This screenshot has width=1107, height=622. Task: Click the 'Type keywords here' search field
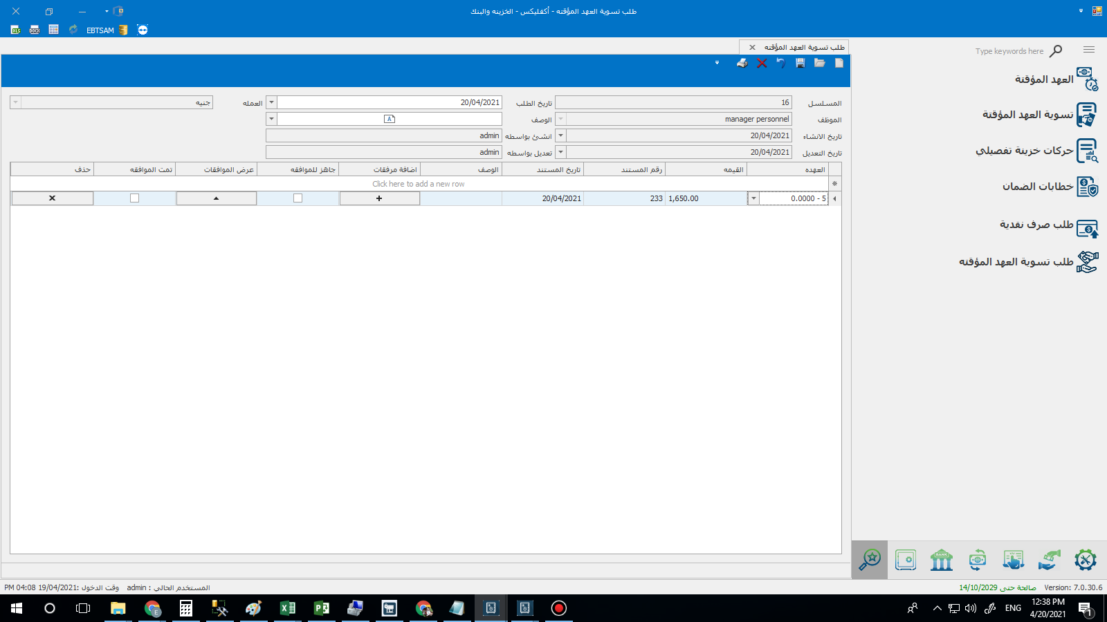click(1009, 51)
